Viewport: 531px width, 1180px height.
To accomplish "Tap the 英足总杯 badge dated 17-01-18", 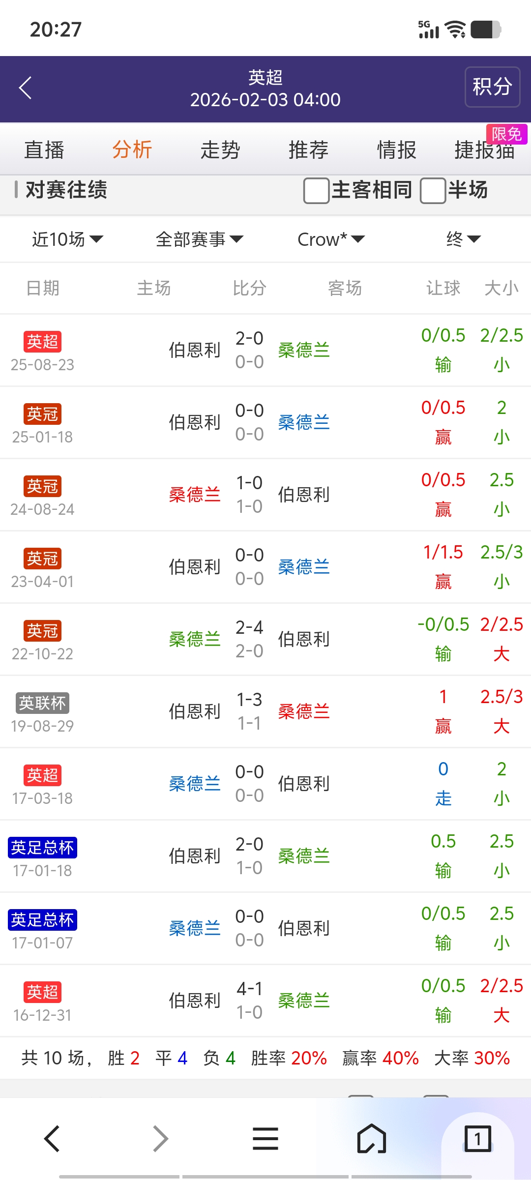I will 42,848.
